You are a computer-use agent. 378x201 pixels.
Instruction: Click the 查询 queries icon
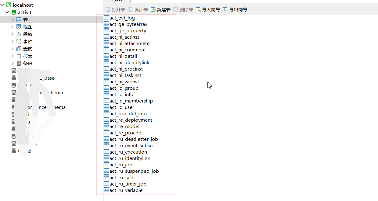pyautogui.click(x=19, y=49)
